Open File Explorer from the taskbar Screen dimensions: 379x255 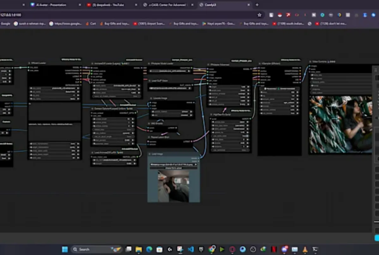tap(139, 249)
